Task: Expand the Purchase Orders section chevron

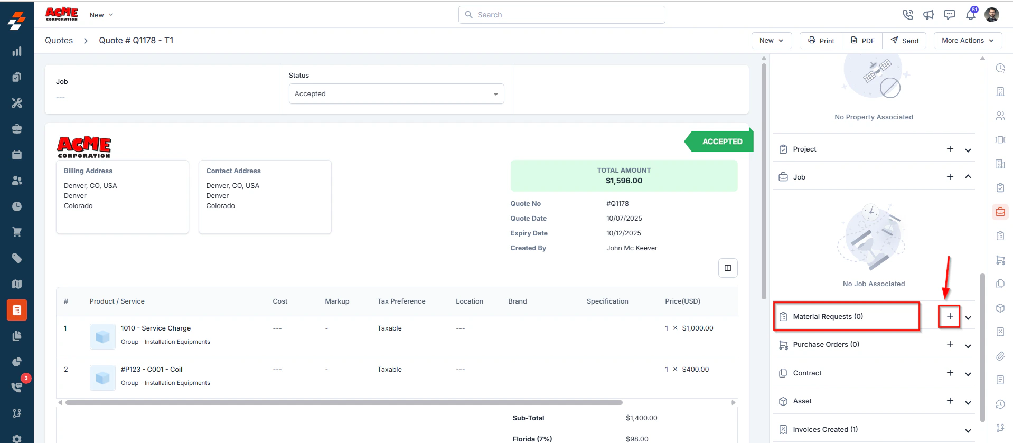Action: click(x=968, y=346)
